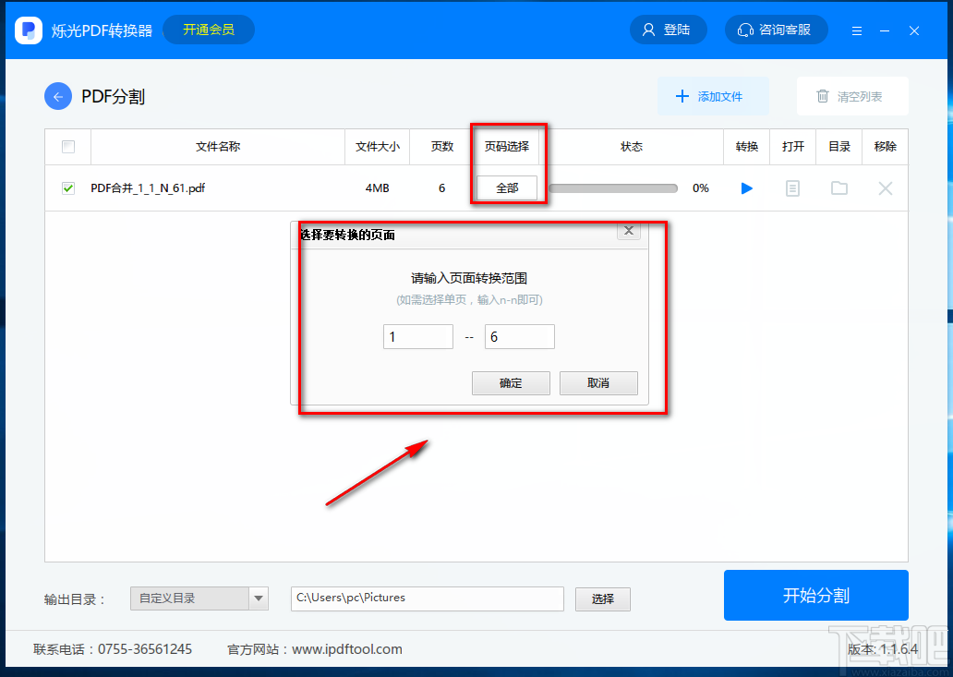Open output directory folder icon for PDF合并_1_1_N_61.pdf
Image resolution: width=953 pixels, height=677 pixels.
[x=838, y=187]
